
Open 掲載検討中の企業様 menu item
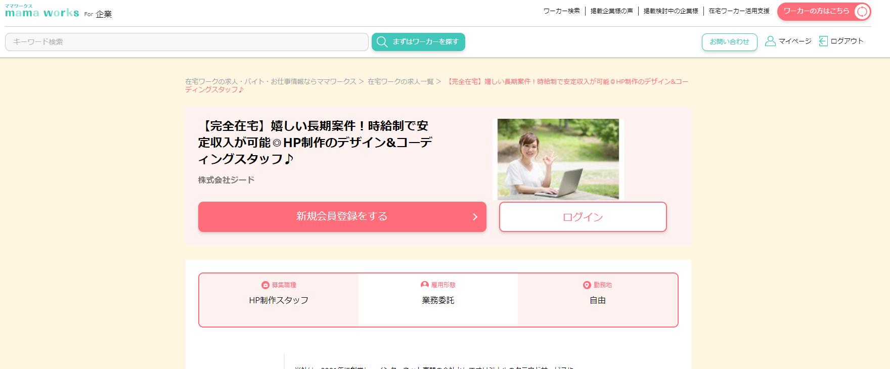click(671, 11)
